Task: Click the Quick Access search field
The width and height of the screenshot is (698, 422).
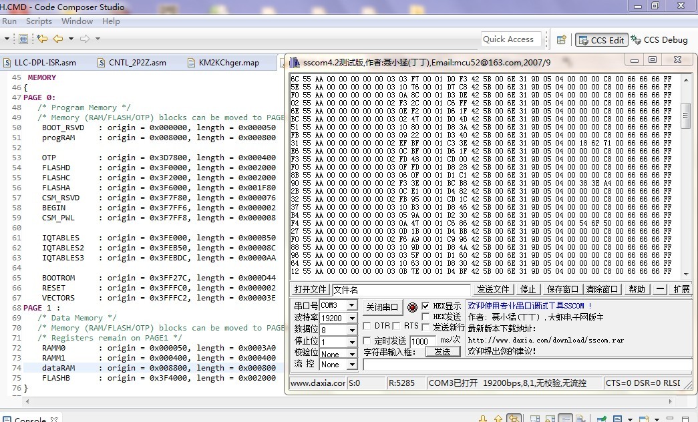Action: pos(511,39)
